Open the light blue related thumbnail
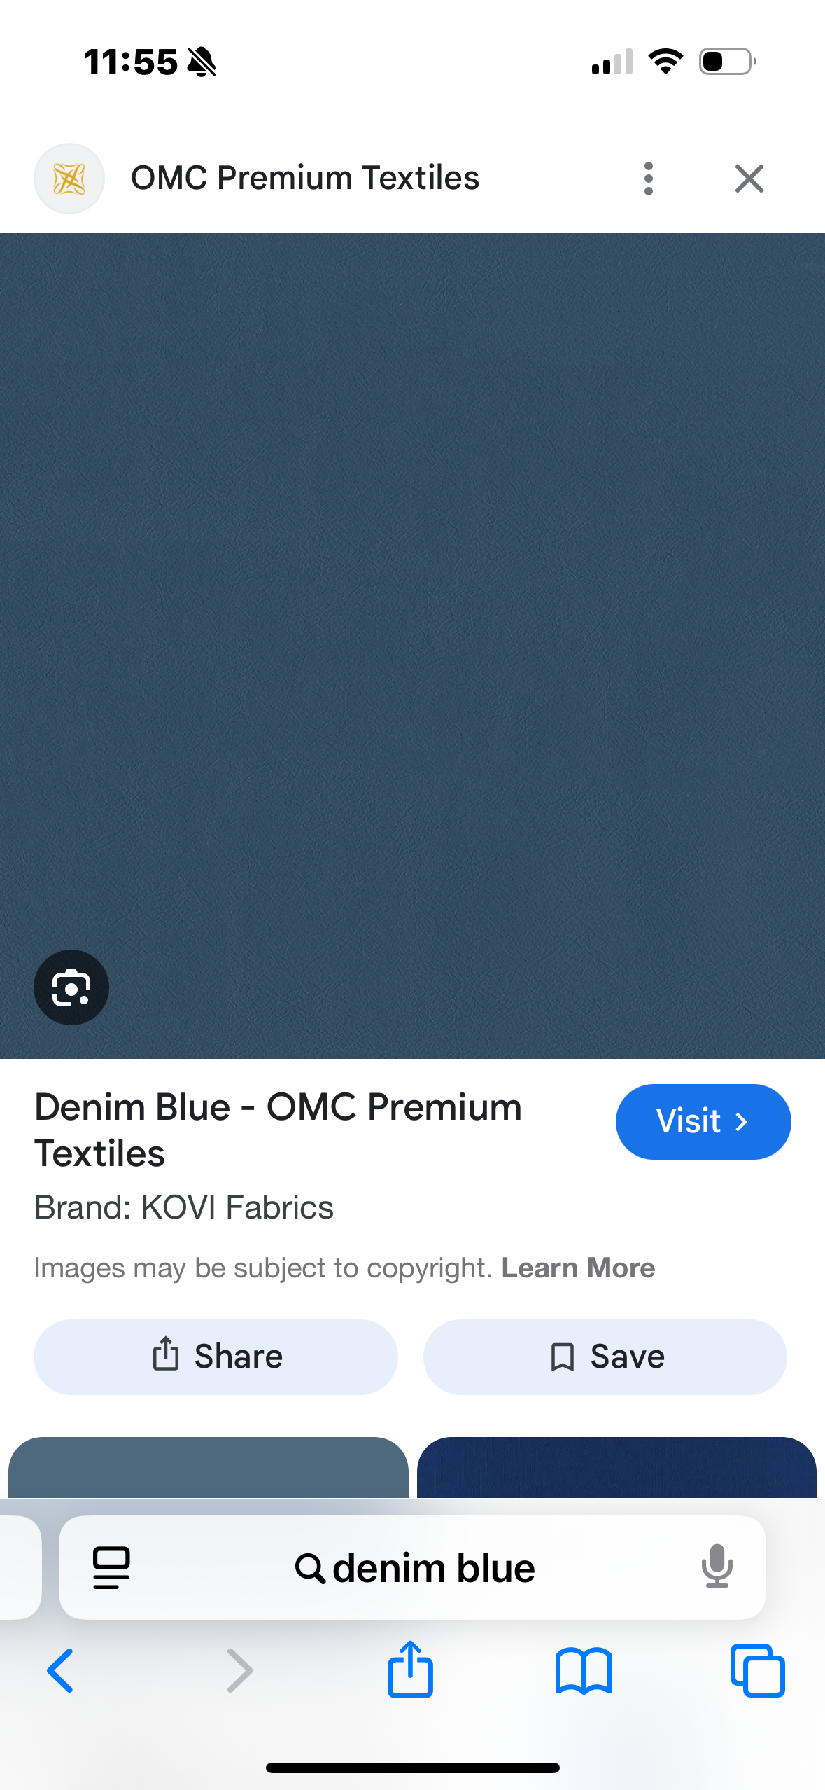825x1790 pixels. 209,1467
